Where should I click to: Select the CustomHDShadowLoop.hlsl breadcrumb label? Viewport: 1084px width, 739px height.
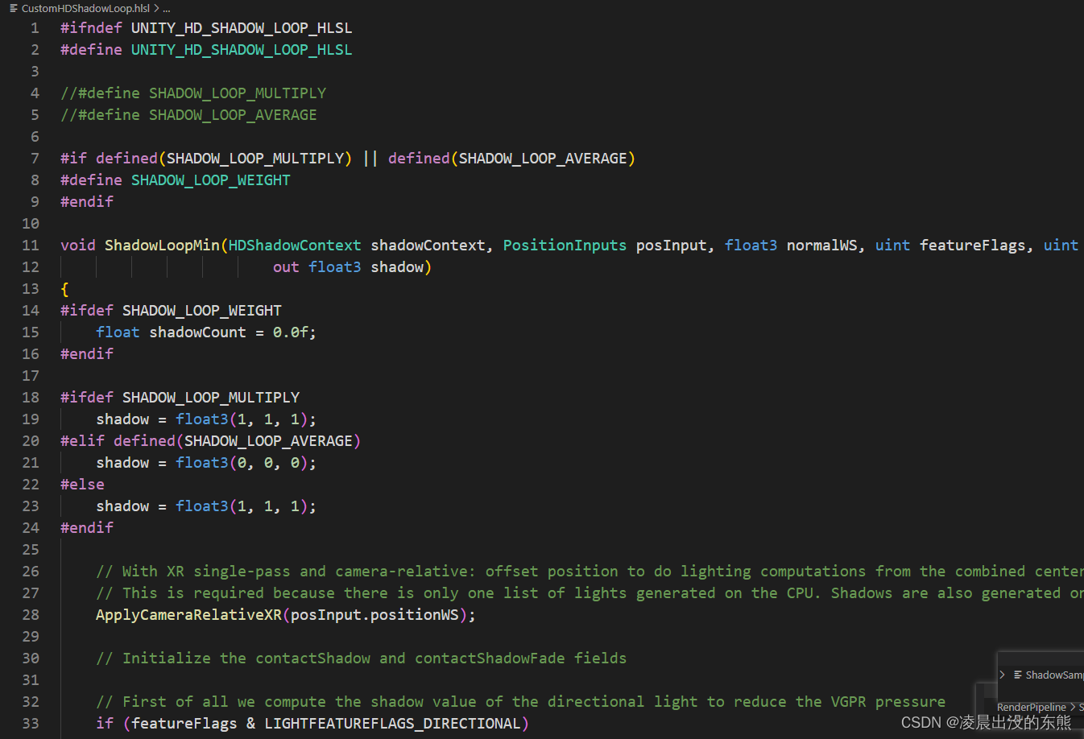tap(86, 8)
